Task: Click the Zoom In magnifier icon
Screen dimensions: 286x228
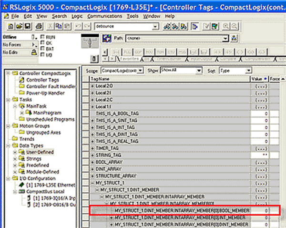Action: [x=226, y=27]
